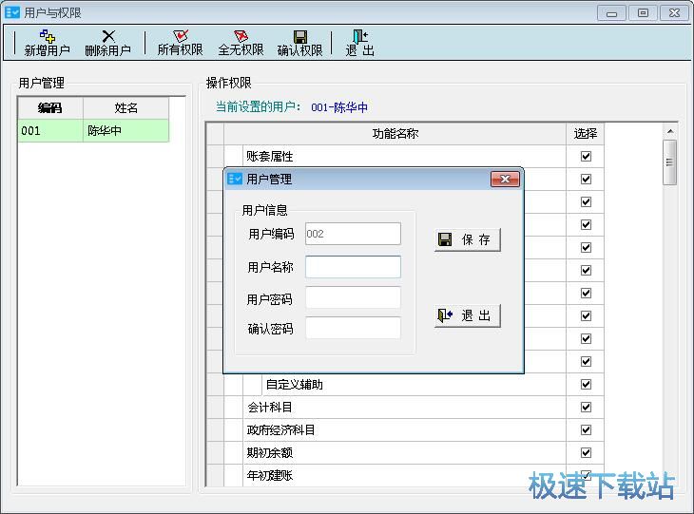694x514 pixels.
Task: Click the permissions list scrollbar thumb
Action: [669, 162]
